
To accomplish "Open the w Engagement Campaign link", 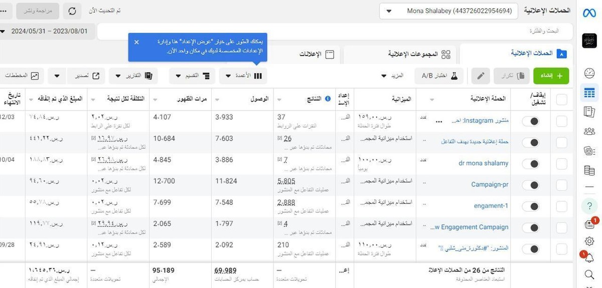I will (470, 227).
